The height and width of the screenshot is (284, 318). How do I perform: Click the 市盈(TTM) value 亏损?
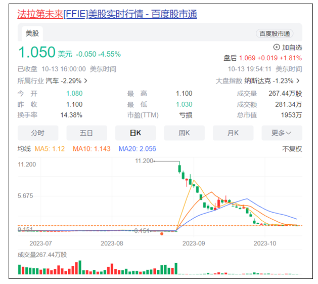(186, 115)
